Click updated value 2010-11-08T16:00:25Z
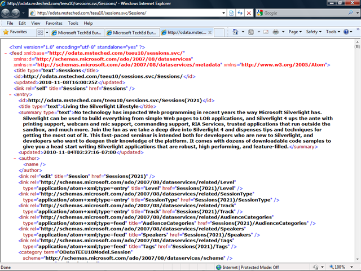Image resolution: width=361 pixels, height=271 pixels. coord(68,82)
